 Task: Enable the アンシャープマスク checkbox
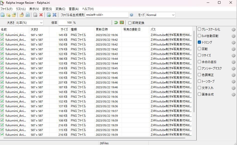coord(199,68)
